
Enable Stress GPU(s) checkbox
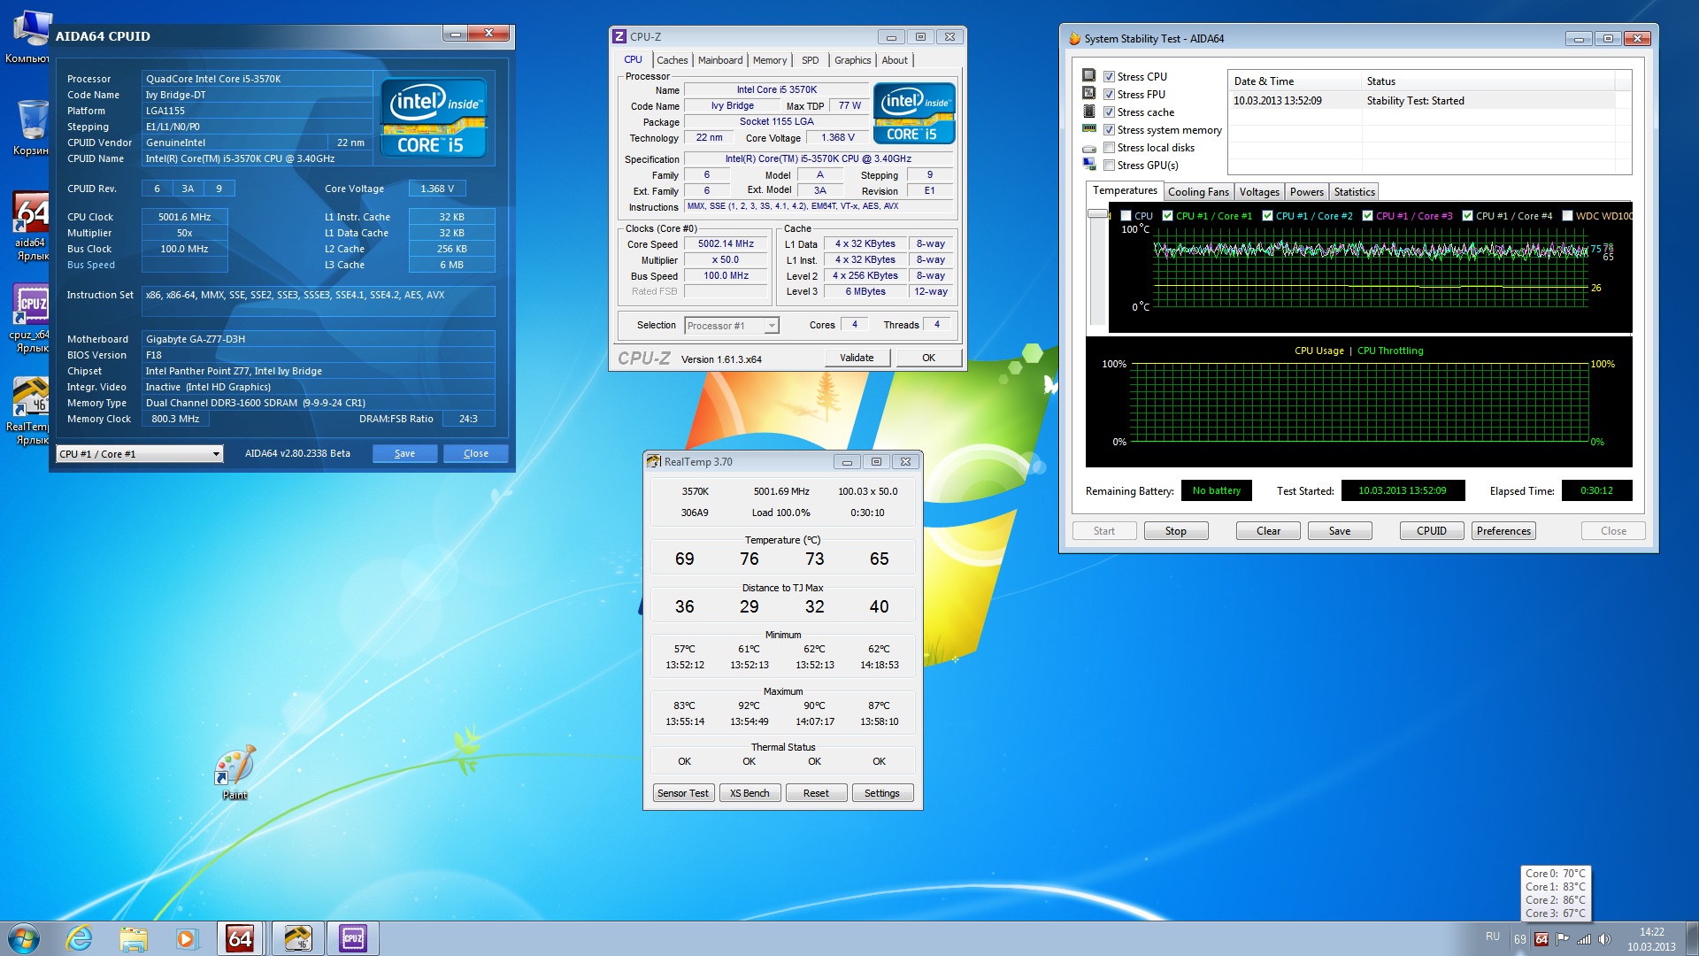coord(1109,166)
